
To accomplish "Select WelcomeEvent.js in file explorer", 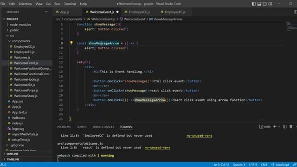I will 26,63.
